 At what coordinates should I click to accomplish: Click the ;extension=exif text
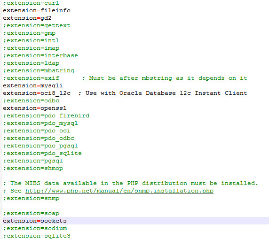[x=31, y=78]
